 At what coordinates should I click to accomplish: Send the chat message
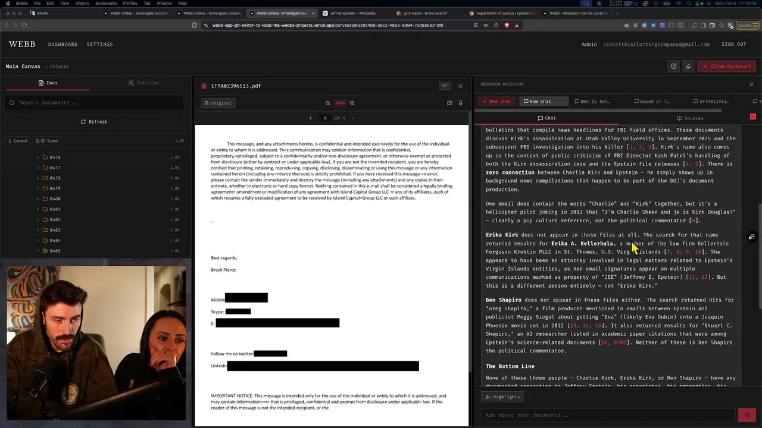(x=747, y=415)
